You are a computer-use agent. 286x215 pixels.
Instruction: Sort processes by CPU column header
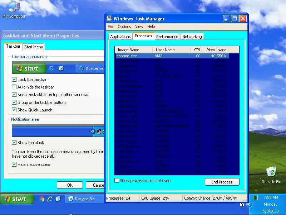[x=197, y=50]
